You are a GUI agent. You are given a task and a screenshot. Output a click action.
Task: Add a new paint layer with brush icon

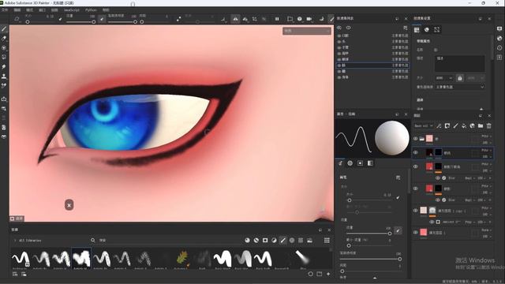pos(455,126)
